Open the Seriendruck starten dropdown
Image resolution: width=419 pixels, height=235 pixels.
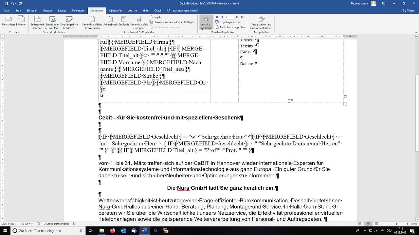tap(37, 23)
